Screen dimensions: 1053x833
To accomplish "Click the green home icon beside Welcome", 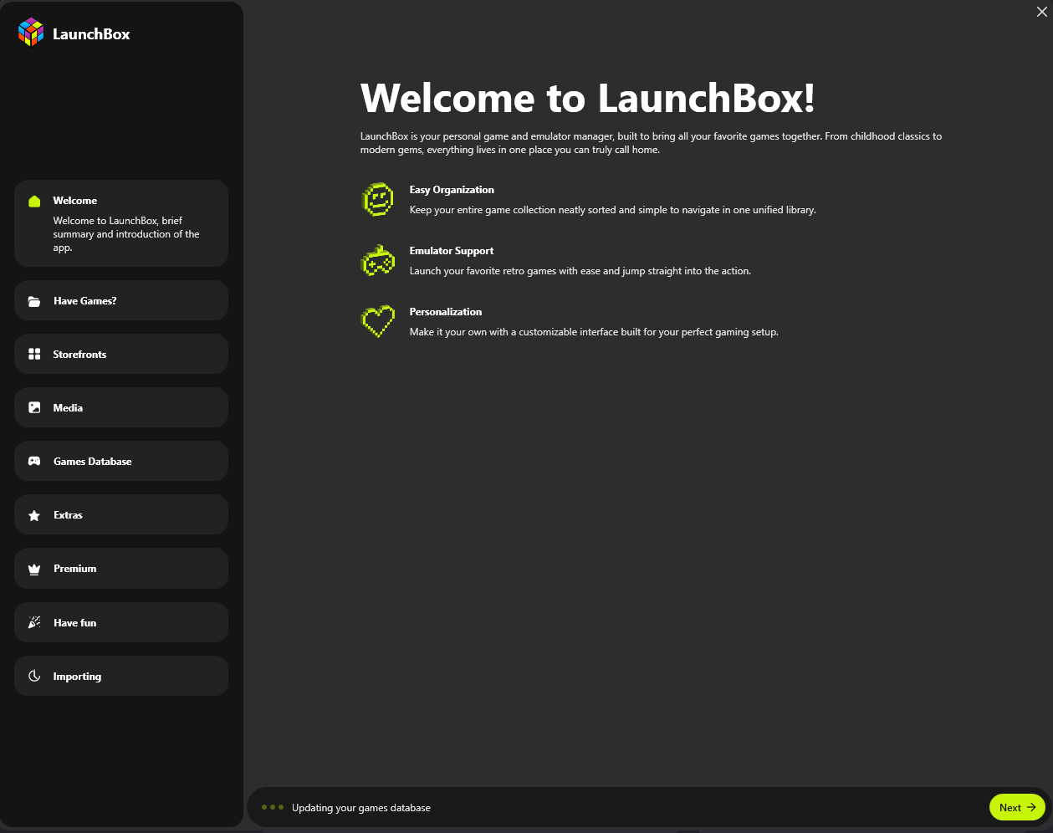I will pos(34,201).
